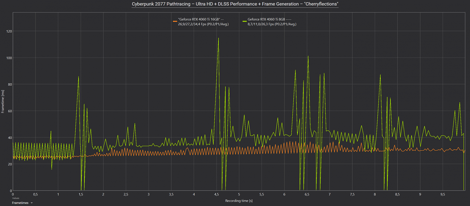
Task: Click the dropdown arrow beside Frametimes
Action: click(32, 203)
